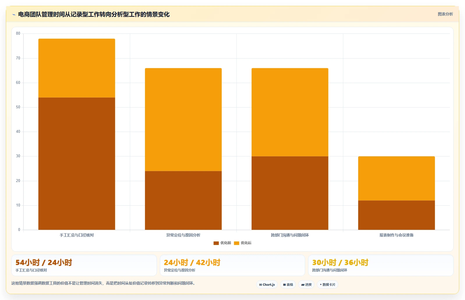
Task: Select the 表格 tag chip
Action: pos(288,285)
